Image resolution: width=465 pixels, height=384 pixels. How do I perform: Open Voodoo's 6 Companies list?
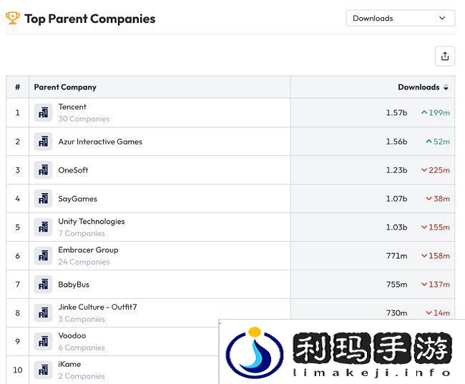click(82, 348)
